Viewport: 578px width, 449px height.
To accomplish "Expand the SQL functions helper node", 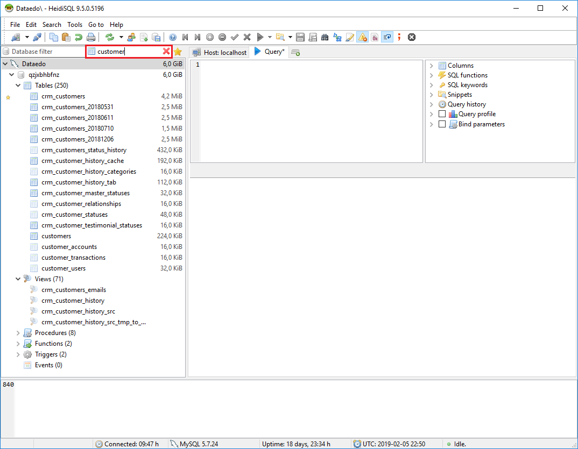I will click(432, 75).
